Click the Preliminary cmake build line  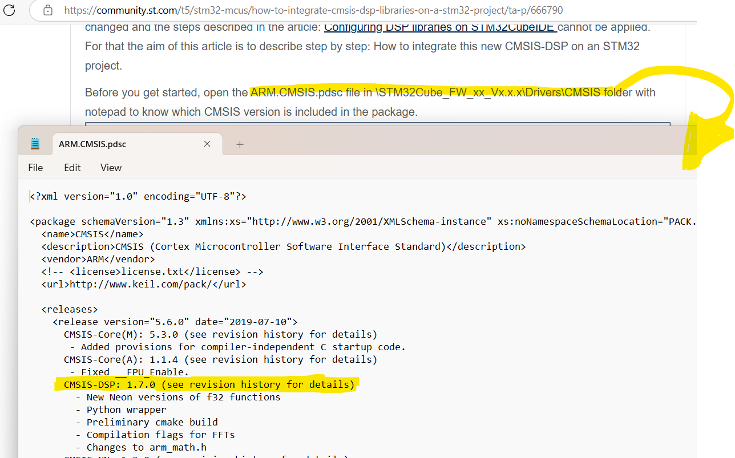[147, 422]
